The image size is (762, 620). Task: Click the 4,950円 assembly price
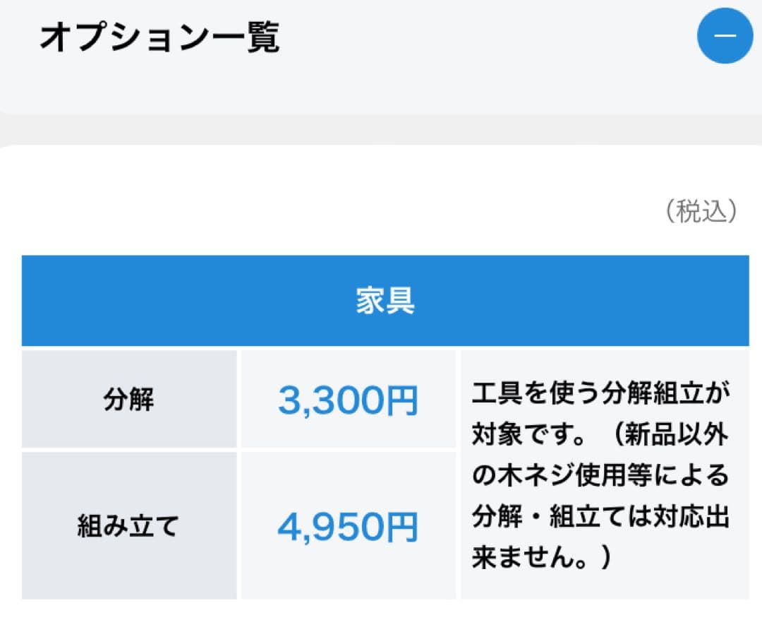pyautogui.click(x=348, y=527)
